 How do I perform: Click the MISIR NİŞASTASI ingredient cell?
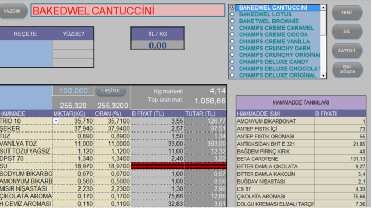(x=26, y=189)
